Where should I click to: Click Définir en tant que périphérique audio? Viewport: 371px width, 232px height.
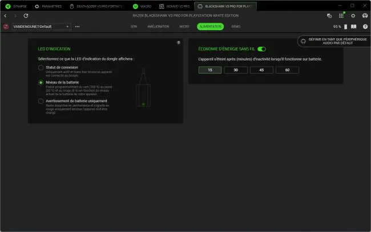[x=334, y=42]
